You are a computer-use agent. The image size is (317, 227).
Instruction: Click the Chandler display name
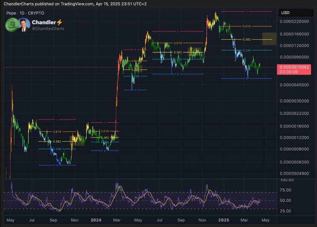44,22
